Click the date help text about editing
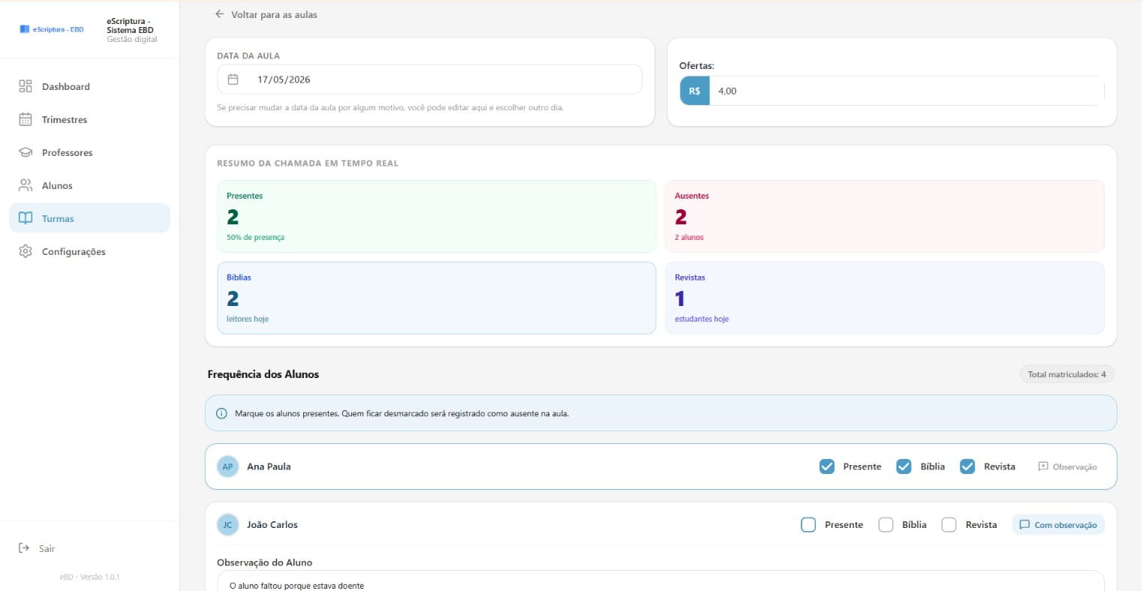 (x=390, y=107)
